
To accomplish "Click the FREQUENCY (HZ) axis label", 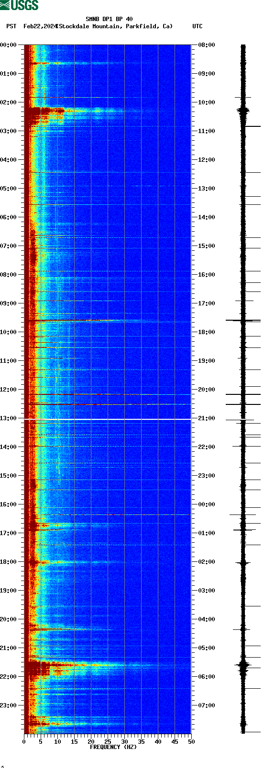I will [113, 747].
